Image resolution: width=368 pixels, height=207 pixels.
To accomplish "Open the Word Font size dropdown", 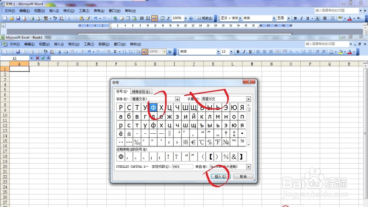I will 289,18.
